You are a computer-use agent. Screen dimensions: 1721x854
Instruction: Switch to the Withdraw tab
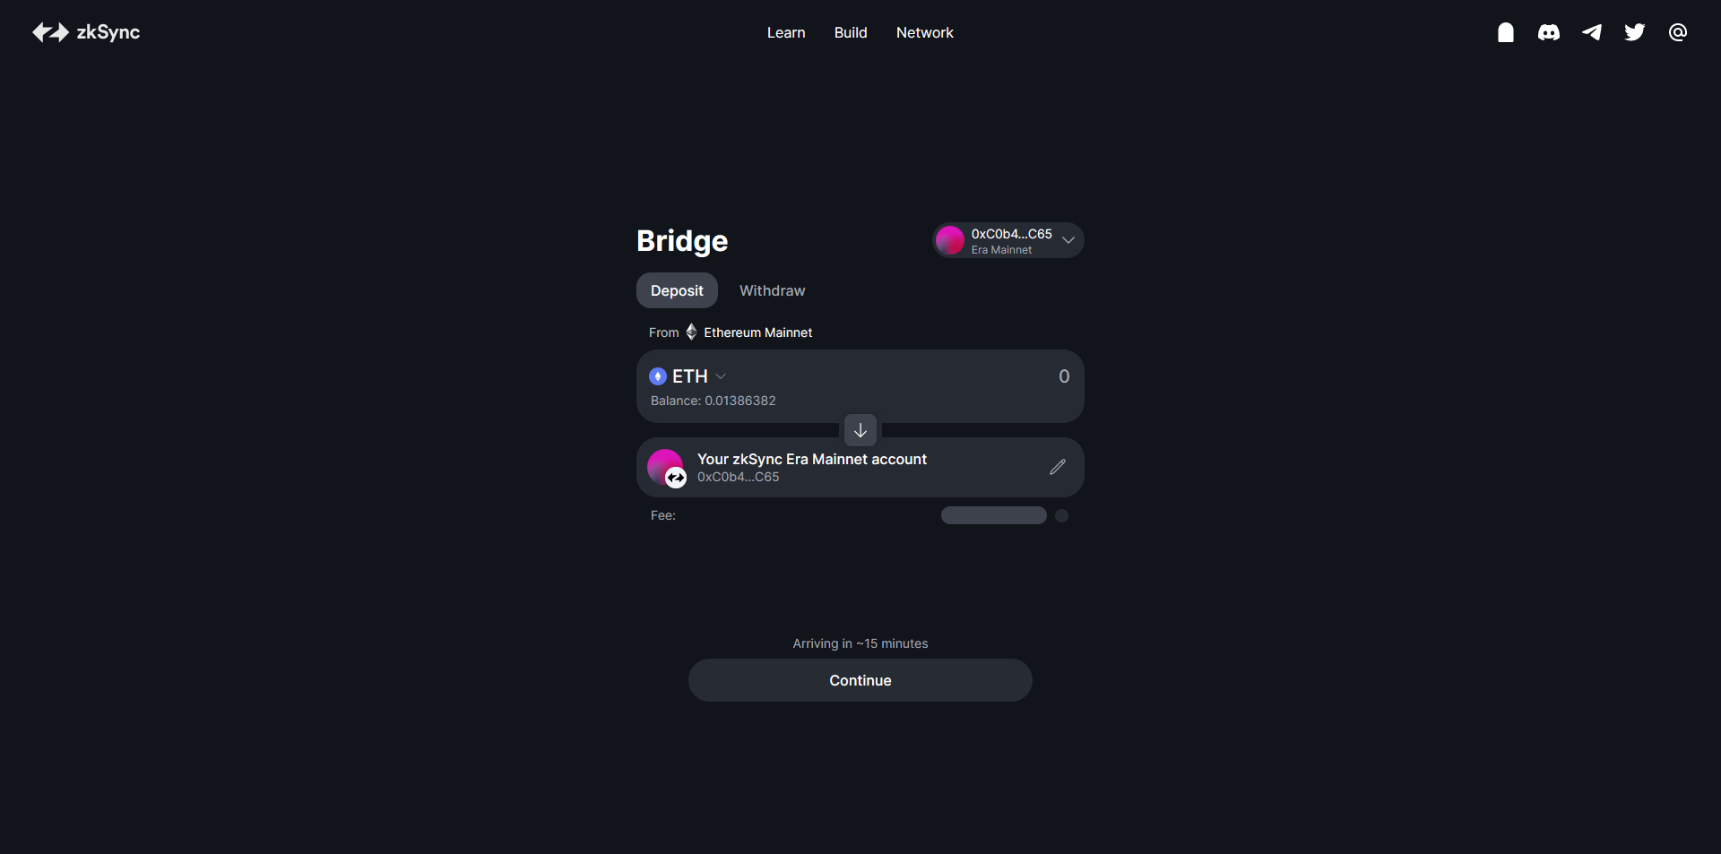[772, 290]
